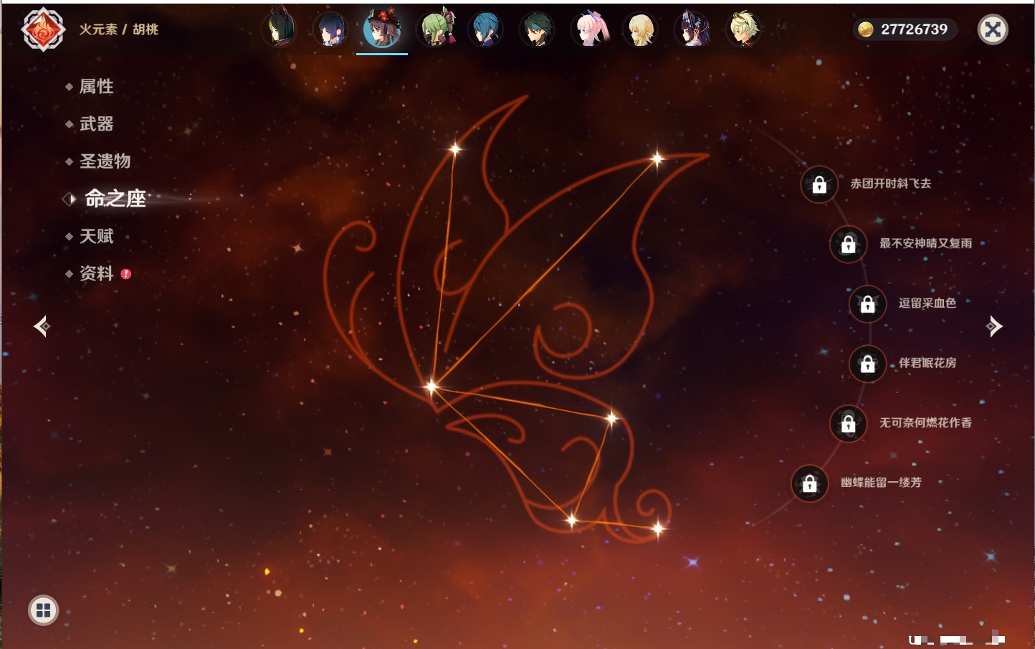
Task: Open the grid menu button at bottom-left
Action: tap(43, 610)
